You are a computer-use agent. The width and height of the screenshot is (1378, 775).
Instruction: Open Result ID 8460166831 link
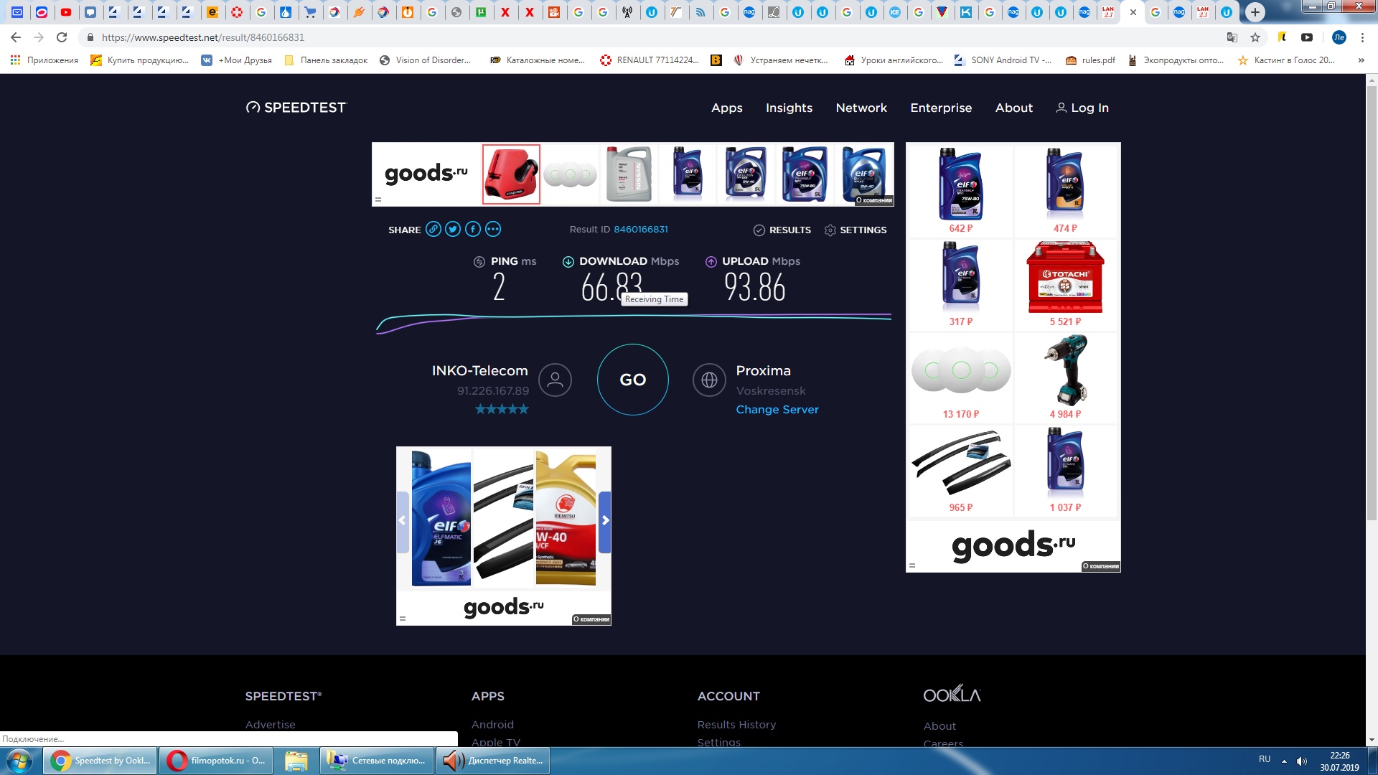coord(641,230)
